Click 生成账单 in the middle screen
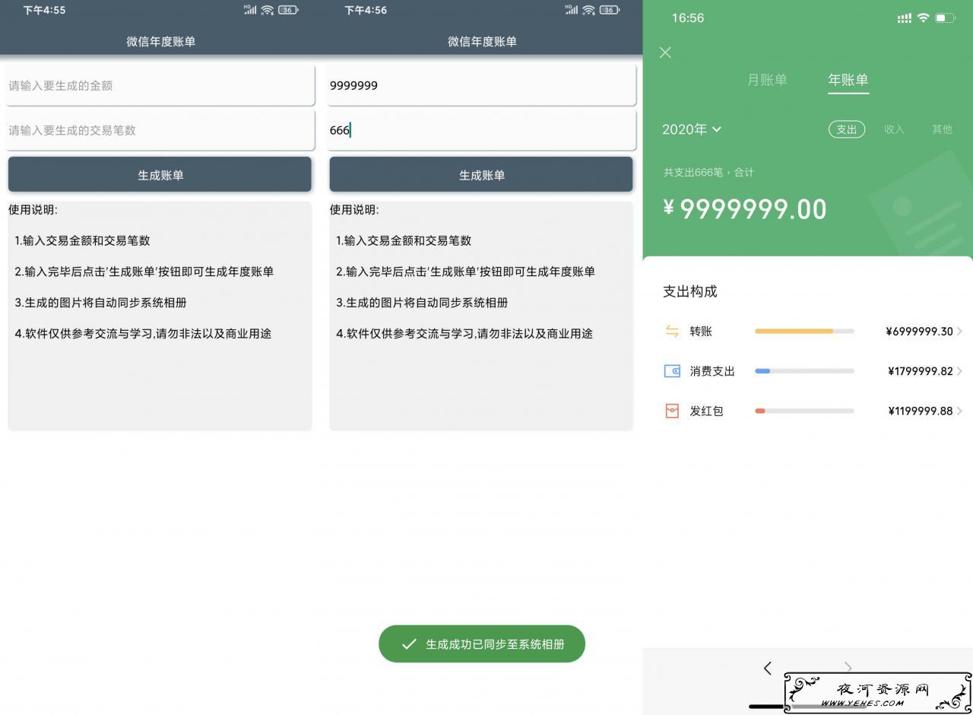The image size is (973, 715). coord(481,174)
